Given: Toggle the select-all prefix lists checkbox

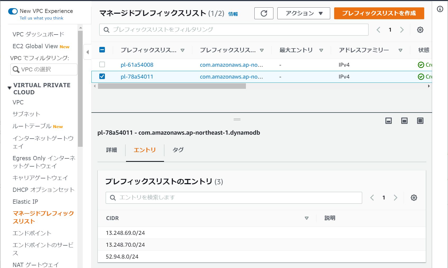Looking at the screenshot, I should click(x=102, y=50).
